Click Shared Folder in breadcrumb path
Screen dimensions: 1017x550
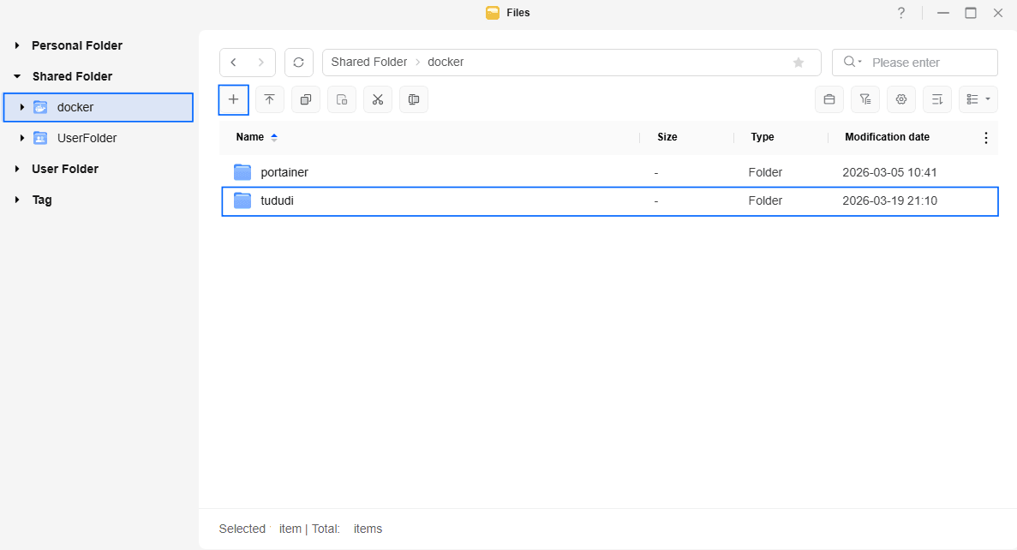click(368, 63)
